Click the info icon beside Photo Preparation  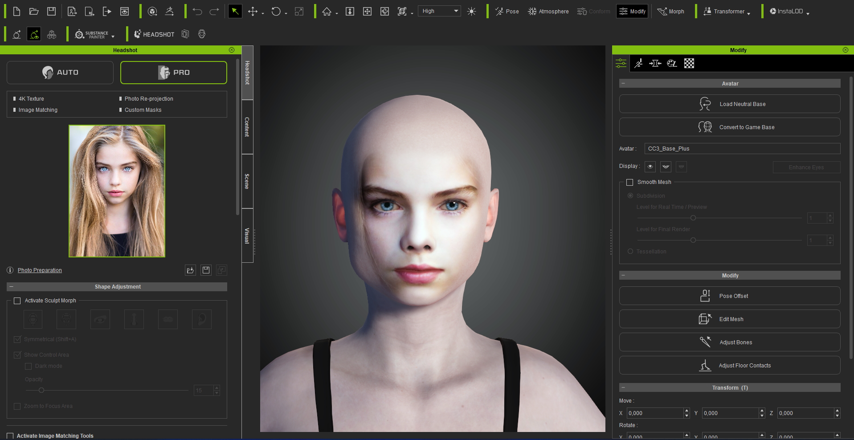tap(10, 270)
